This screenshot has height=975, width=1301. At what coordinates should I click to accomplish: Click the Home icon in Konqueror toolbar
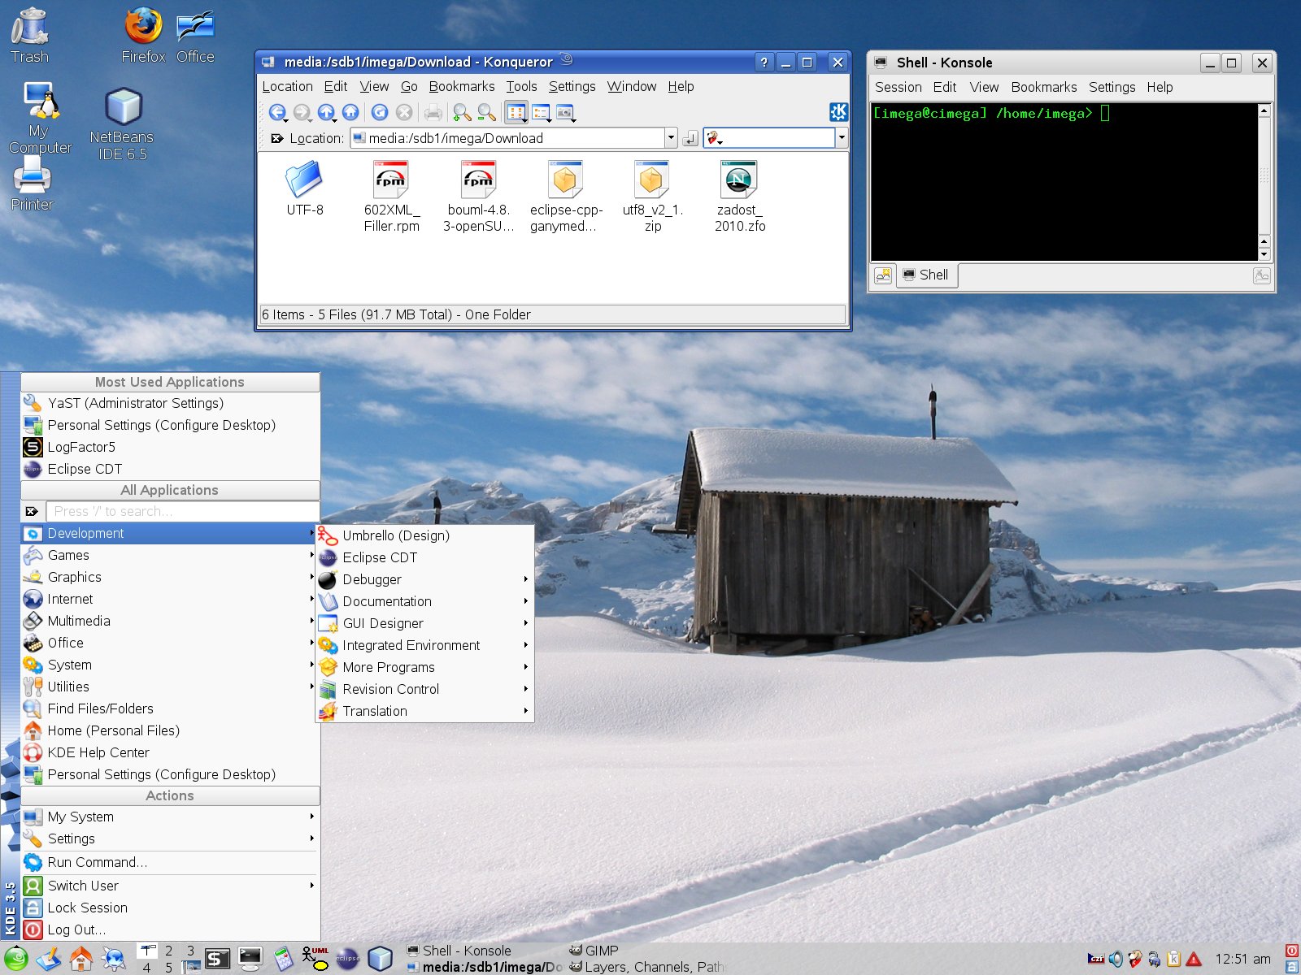click(x=350, y=113)
